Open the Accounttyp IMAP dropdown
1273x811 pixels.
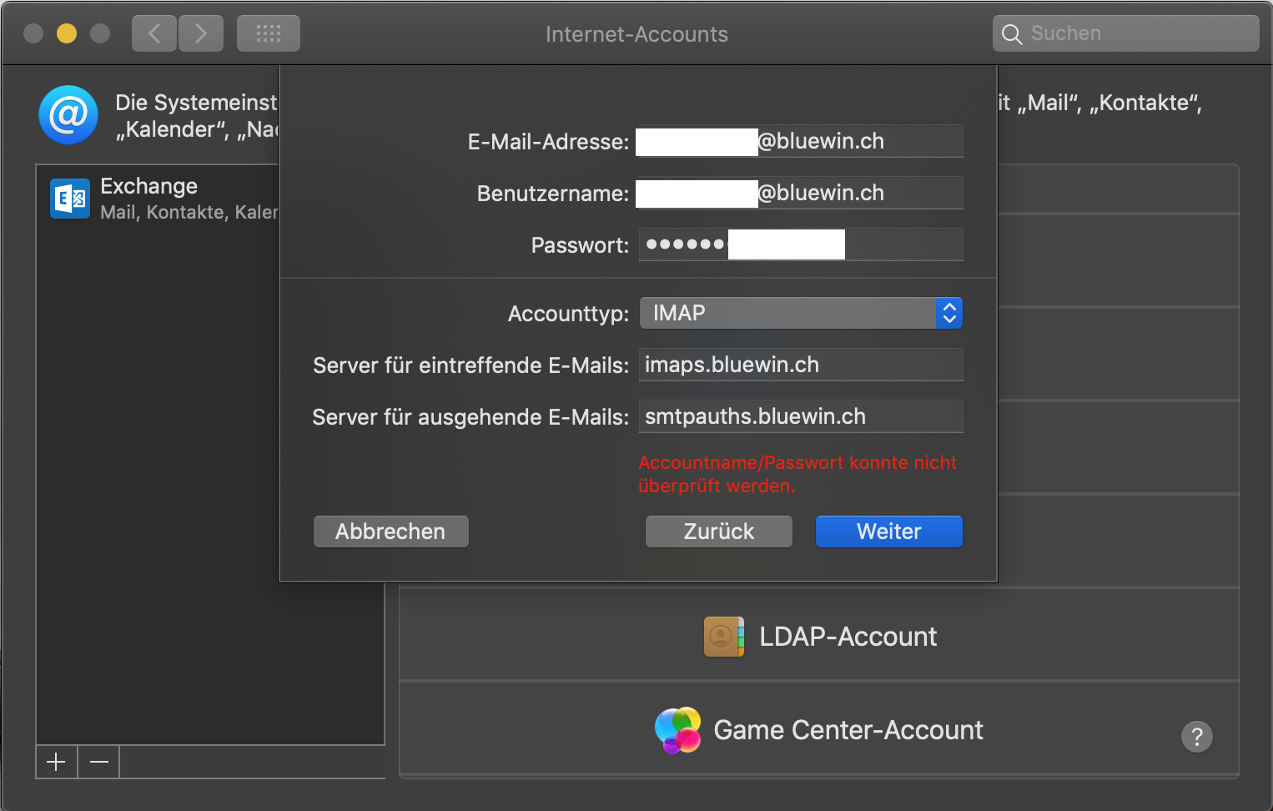coord(801,313)
